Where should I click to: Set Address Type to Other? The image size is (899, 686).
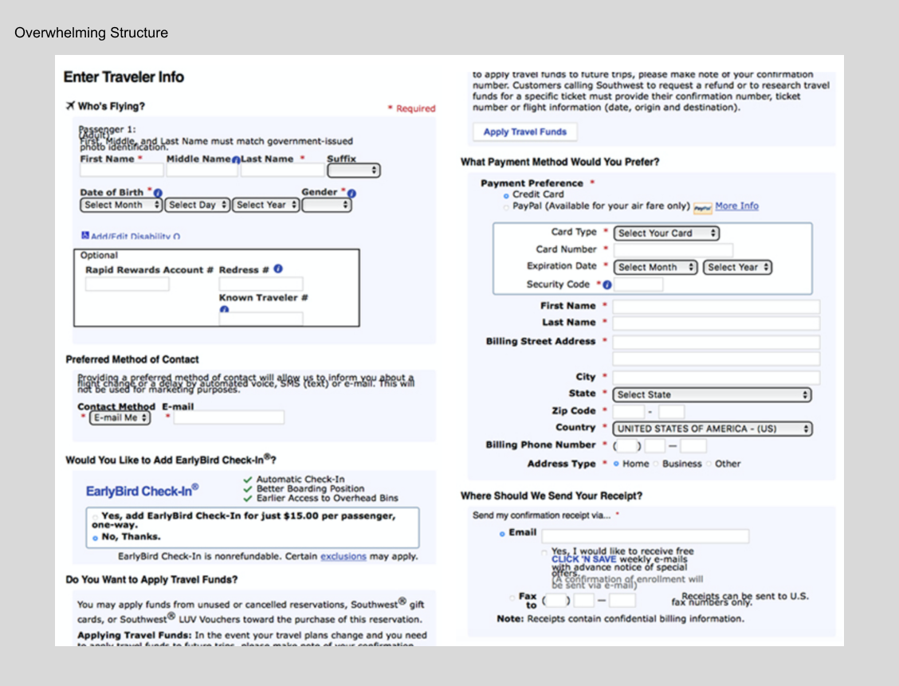(709, 464)
